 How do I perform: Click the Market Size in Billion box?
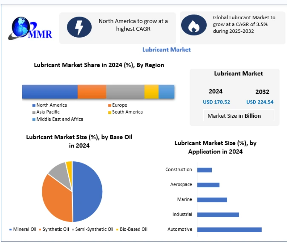234,116
